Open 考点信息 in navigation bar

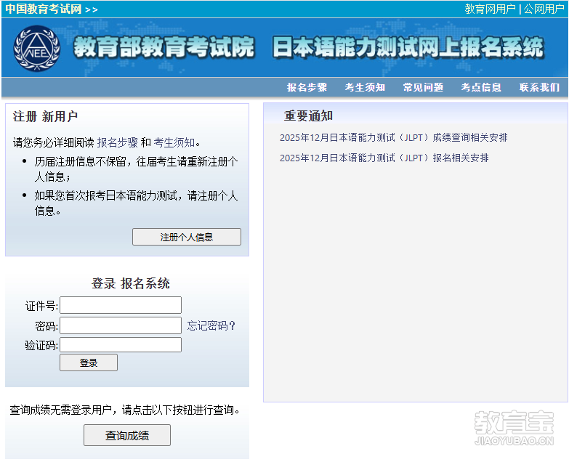(x=481, y=87)
